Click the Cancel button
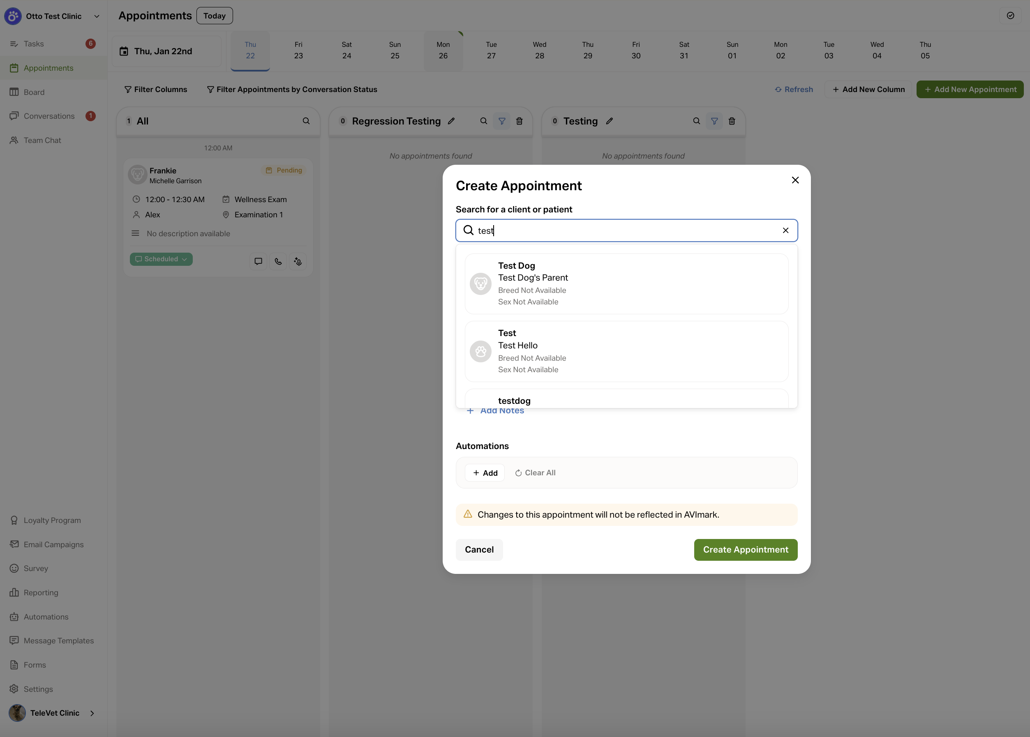This screenshot has width=1030, height=737. (x=479, y=550)
